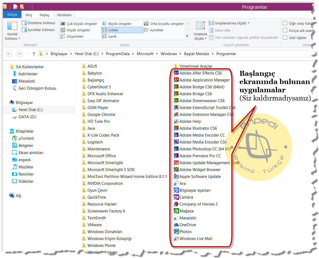This screenshot has width=319, height=258.
Task: Expand path arrow after Yerel Disk (C:)
Action: click(x=102, y=54)
